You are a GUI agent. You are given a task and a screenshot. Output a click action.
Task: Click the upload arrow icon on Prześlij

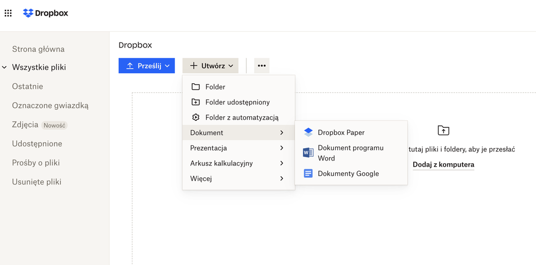pos(130,66)
